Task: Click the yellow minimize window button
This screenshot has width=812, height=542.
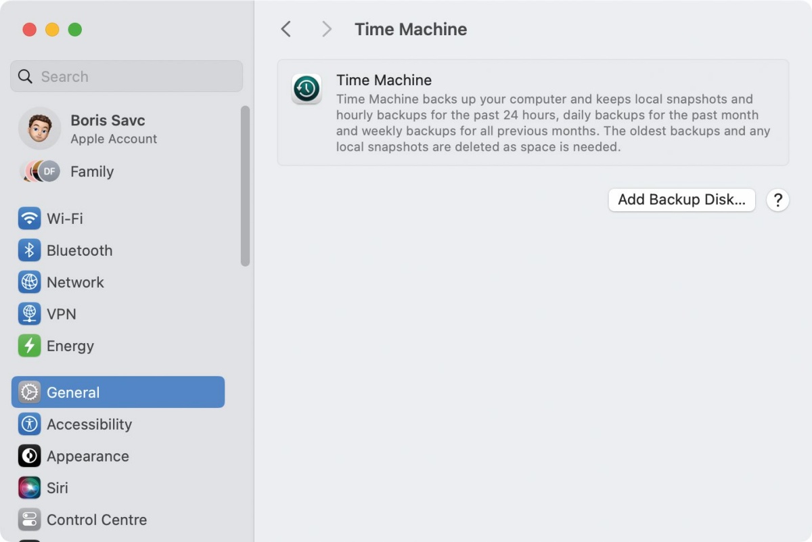Action: [52, 30]
